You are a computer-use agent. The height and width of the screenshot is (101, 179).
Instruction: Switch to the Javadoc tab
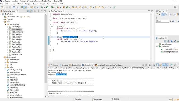(64, 65)
